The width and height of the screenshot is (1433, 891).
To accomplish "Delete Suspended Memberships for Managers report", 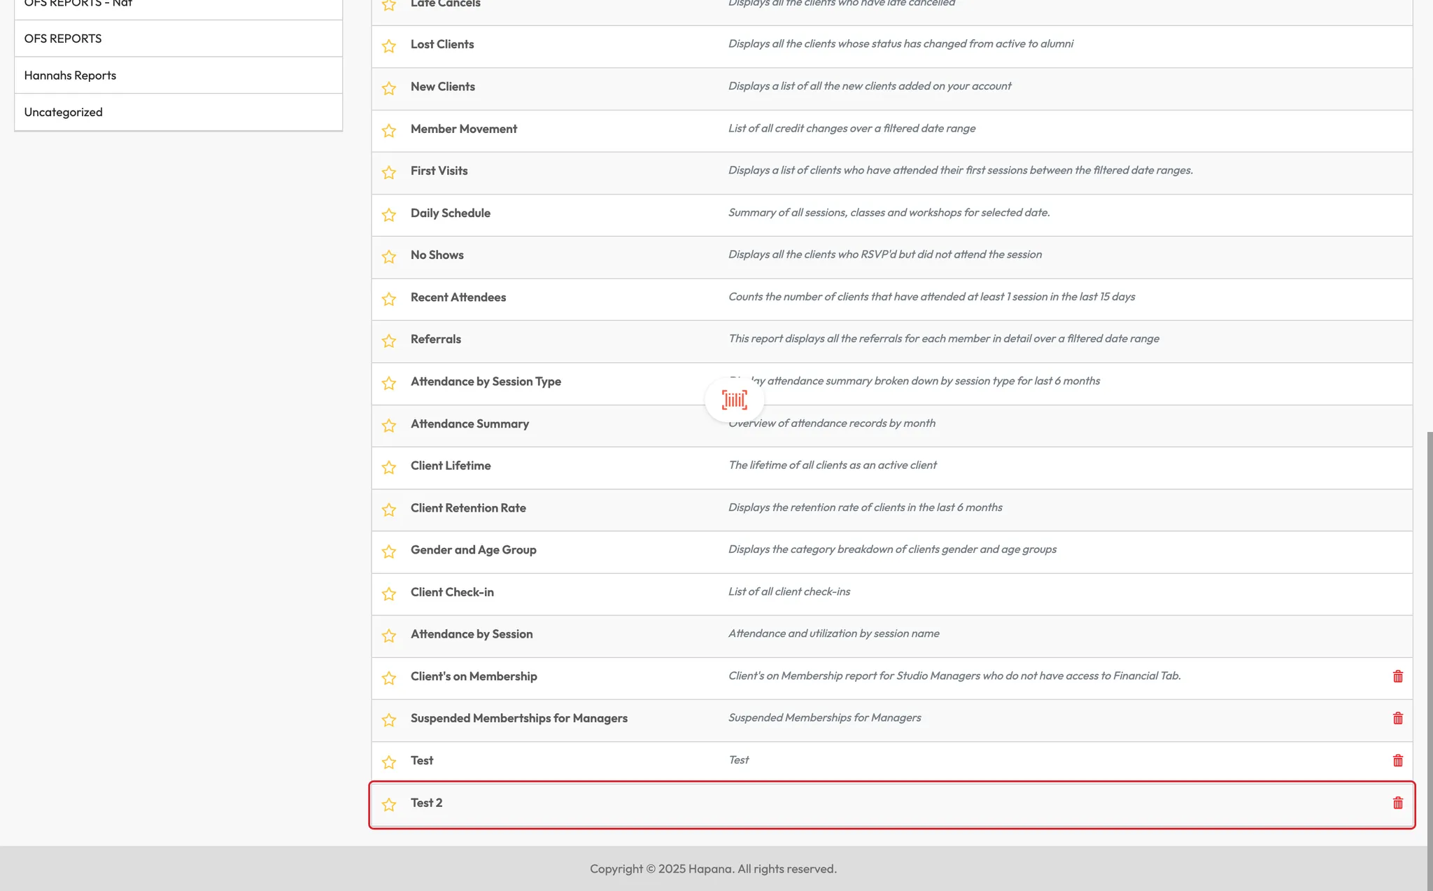I will tap(1397, 719).
